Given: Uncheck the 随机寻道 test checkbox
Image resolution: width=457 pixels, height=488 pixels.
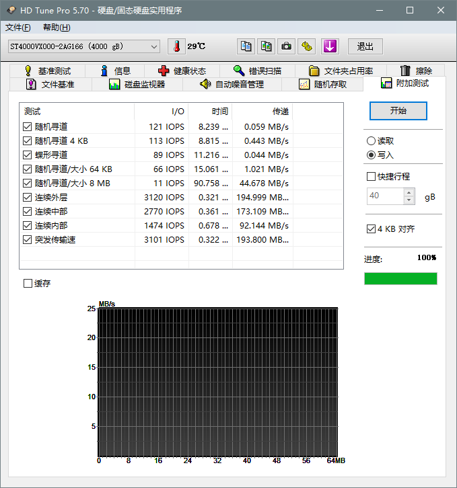Looking at the screenshot, I should point(28,126).
